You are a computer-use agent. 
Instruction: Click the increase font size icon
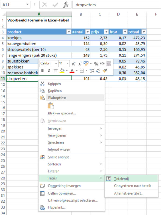[x=73, y=64]
